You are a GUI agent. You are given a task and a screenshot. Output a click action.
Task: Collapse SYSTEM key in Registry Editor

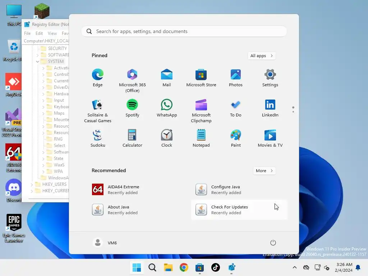coord(37,61)
